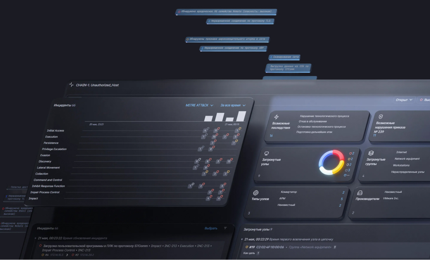Click the monitor icon in Затронутые узлы card
Viewport: 430px width, 260px height.
coord(266,153)
